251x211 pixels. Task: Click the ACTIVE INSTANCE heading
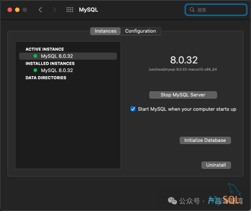45,49
